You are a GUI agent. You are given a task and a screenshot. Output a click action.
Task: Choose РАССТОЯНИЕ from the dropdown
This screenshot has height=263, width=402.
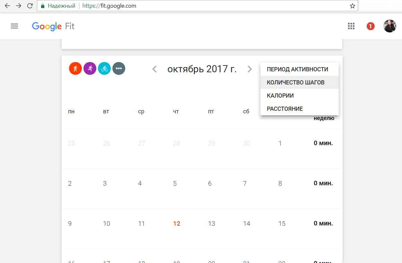pyautogui.click(x=285, y=109)
